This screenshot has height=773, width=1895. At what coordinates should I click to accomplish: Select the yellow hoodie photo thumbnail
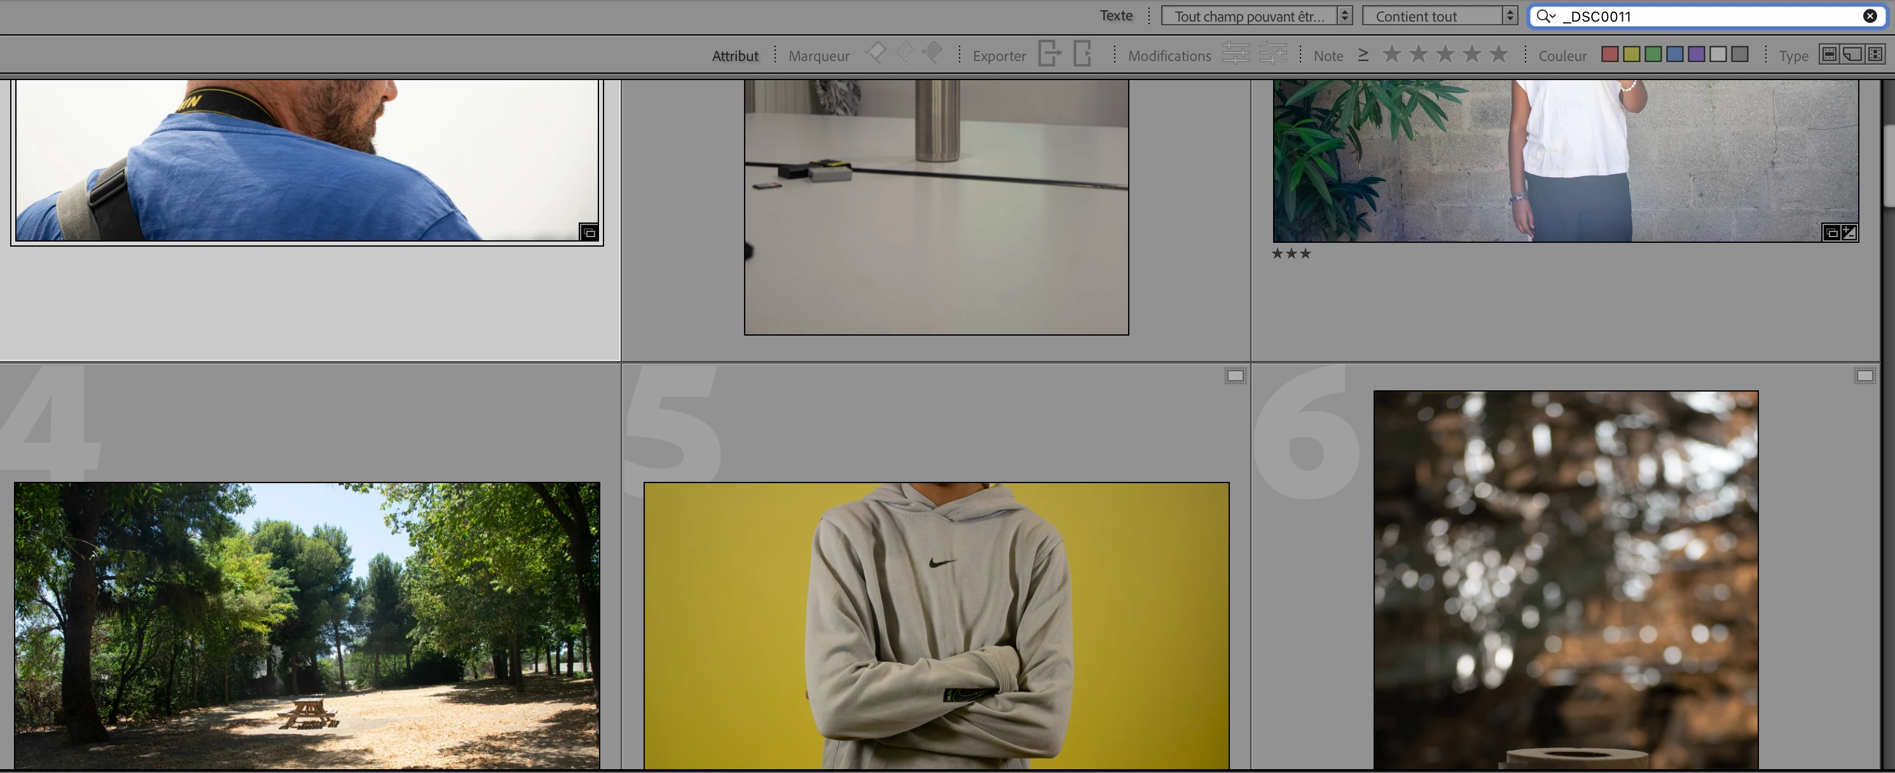(935, 625)
